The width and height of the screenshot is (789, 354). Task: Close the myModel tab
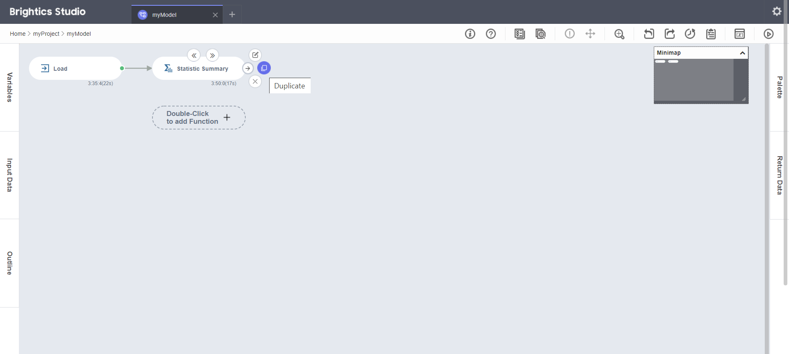(x=215, y=15)
